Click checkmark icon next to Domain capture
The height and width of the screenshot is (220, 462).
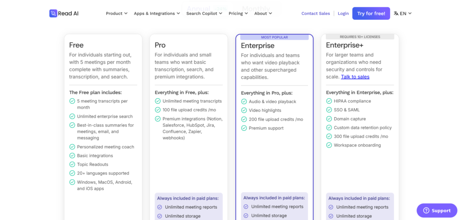tap(329, 119)
